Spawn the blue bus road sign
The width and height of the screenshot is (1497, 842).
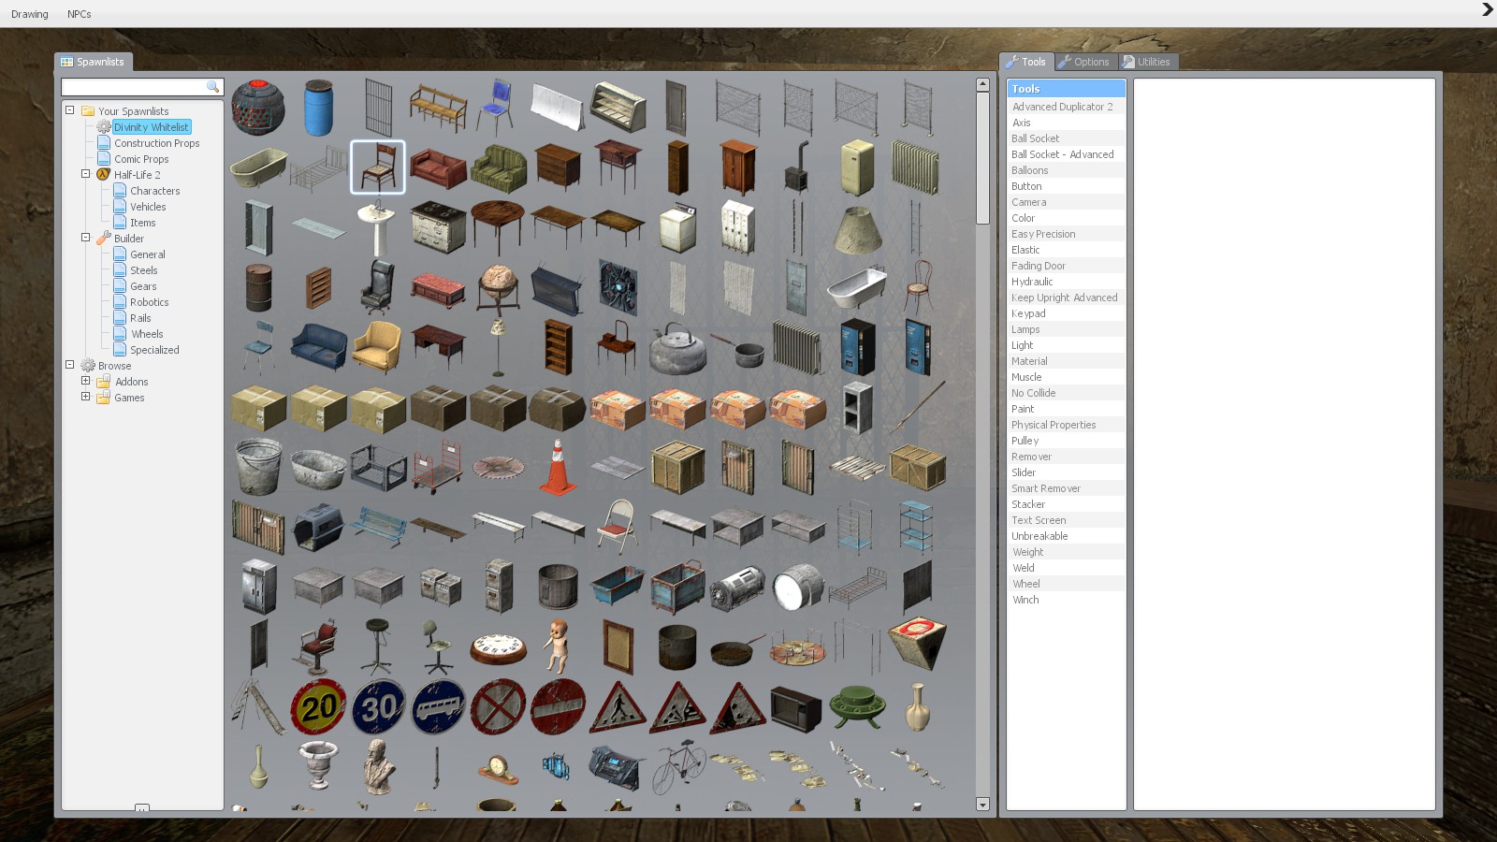tap(438, 706)
